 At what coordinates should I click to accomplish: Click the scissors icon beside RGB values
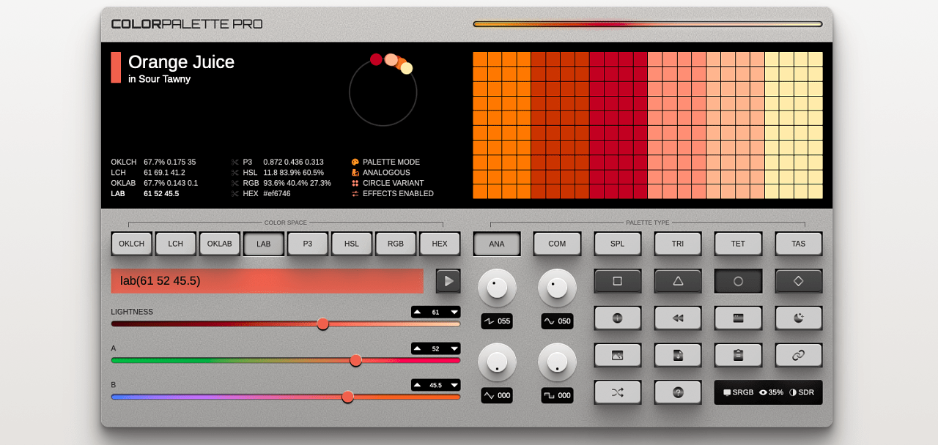coord(235,183)
